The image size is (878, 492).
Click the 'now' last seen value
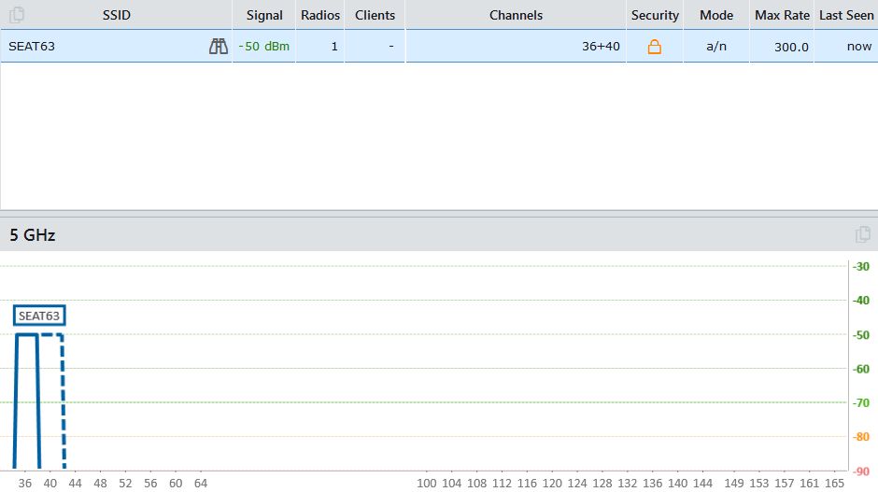pos(859,47)
